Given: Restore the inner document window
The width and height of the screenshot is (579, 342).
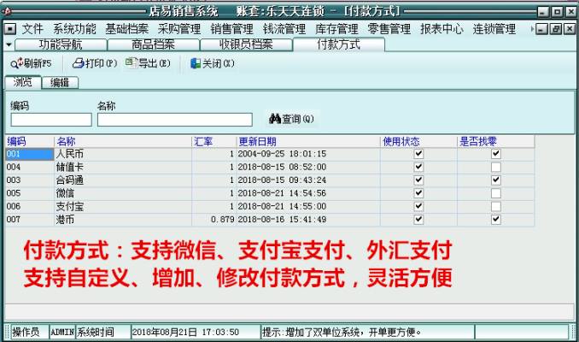Looking at the screenshot, I should (556, 29).
